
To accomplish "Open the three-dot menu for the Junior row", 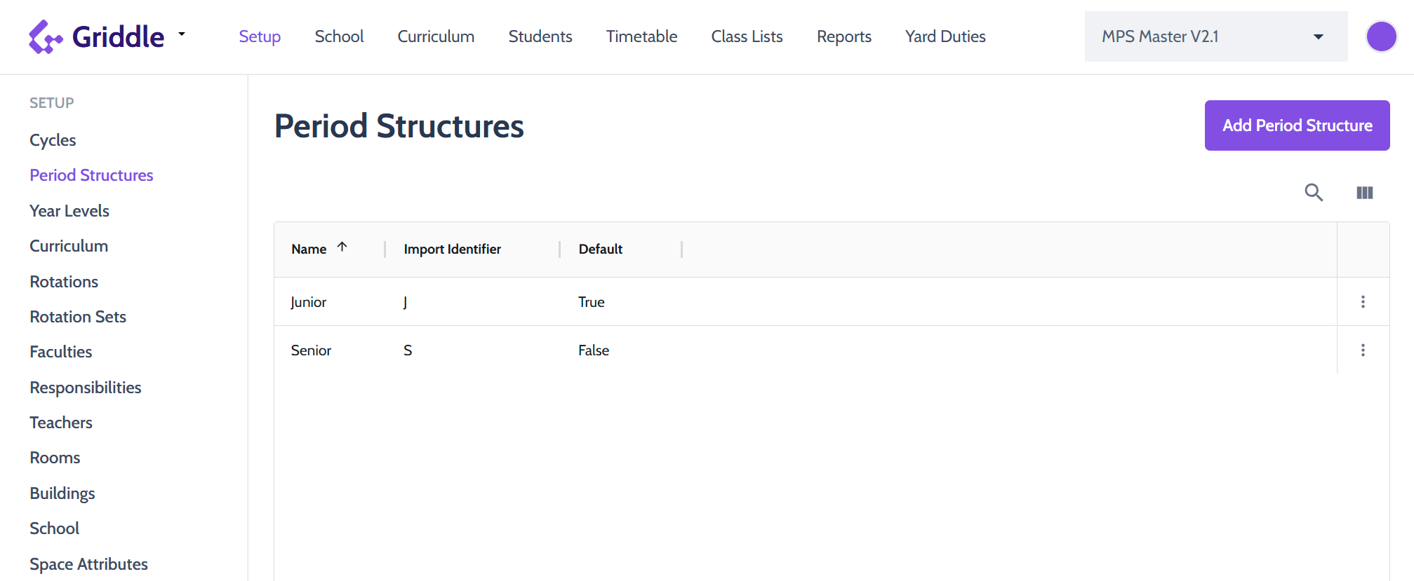I will point(1363,301).
